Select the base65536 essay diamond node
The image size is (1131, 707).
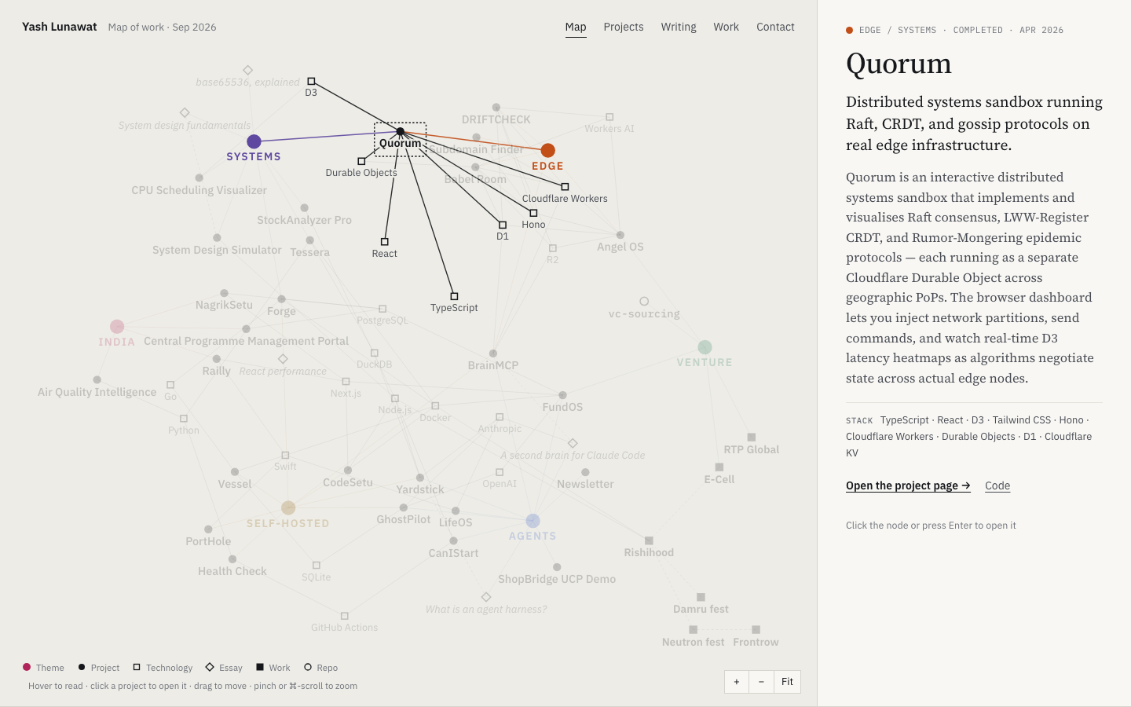(248, 70)
